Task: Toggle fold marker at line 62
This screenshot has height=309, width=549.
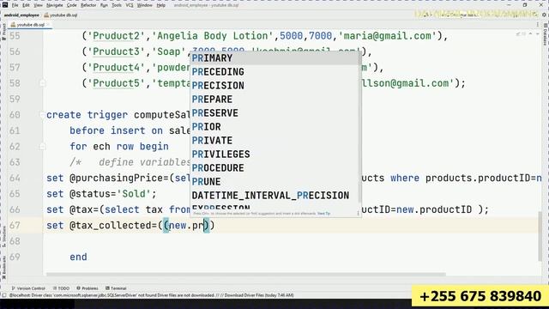Action: point(42,147)
